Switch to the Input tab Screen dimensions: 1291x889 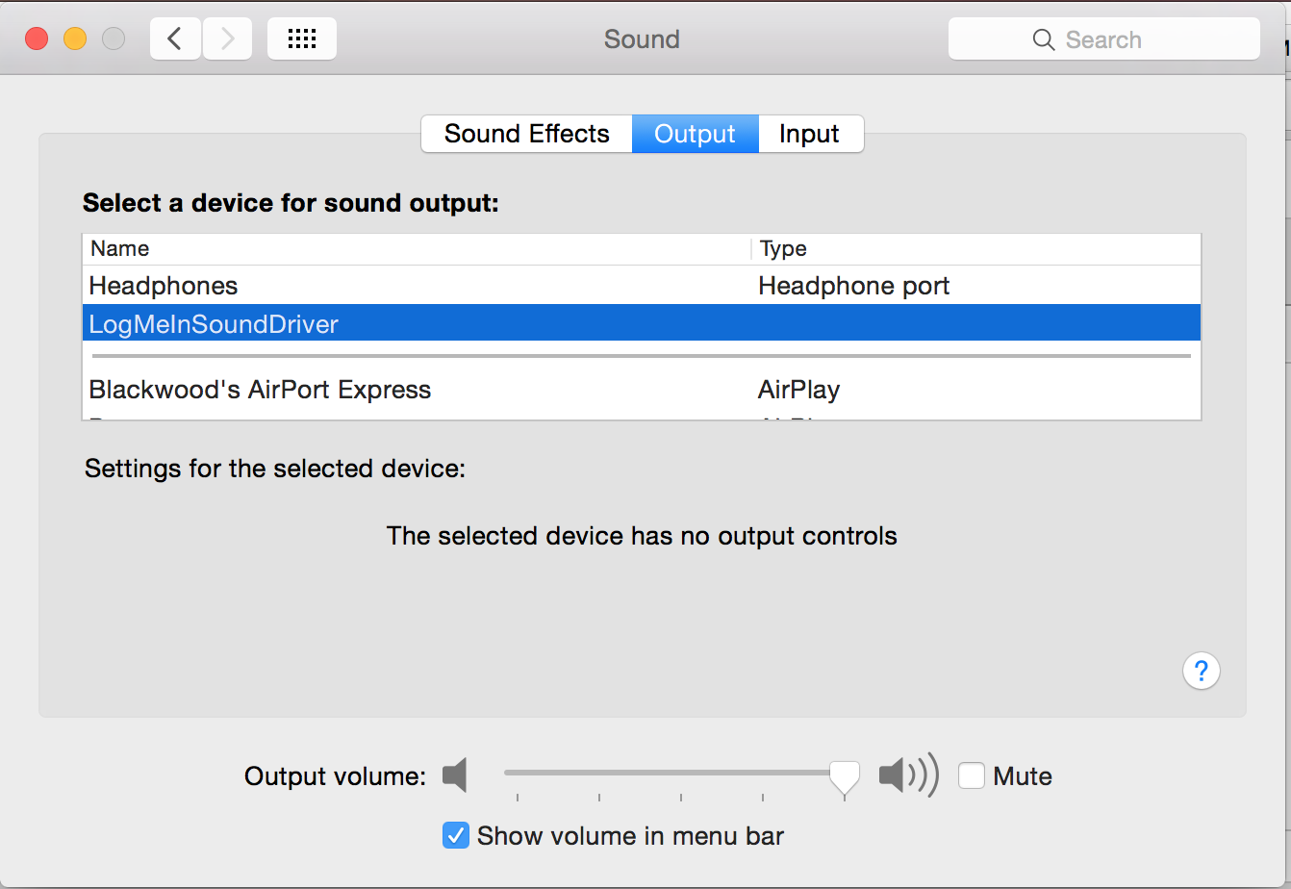[809, 134]
